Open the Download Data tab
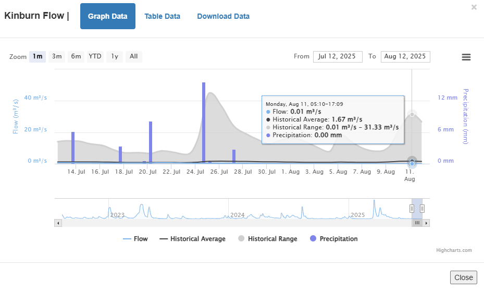 coord(223,16)
